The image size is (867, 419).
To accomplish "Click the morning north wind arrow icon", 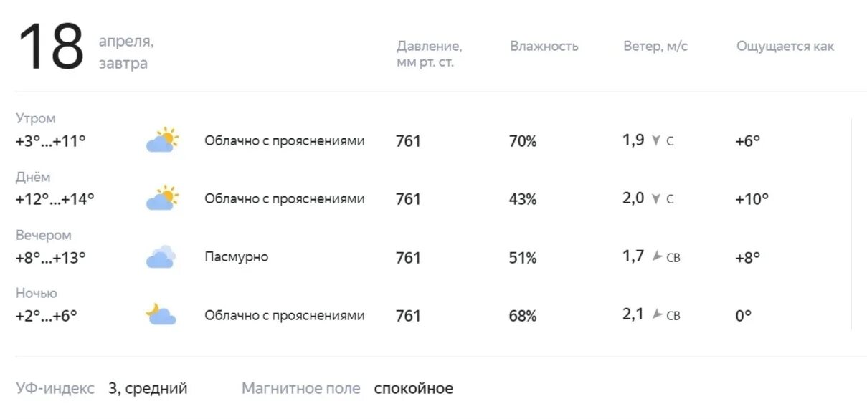I will [x=655, y=140].
